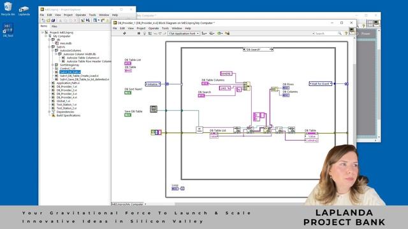
Task: Open File menu in block diagram window
Action: [x=115, y=28]
